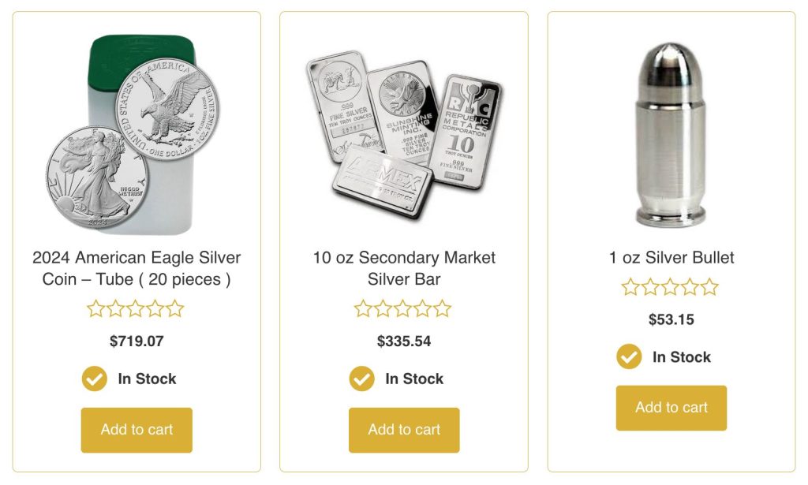Open the 2024 American Eagle Silver Coin title link
This screenshot has height=485, width=808.
tap(137, 268)
